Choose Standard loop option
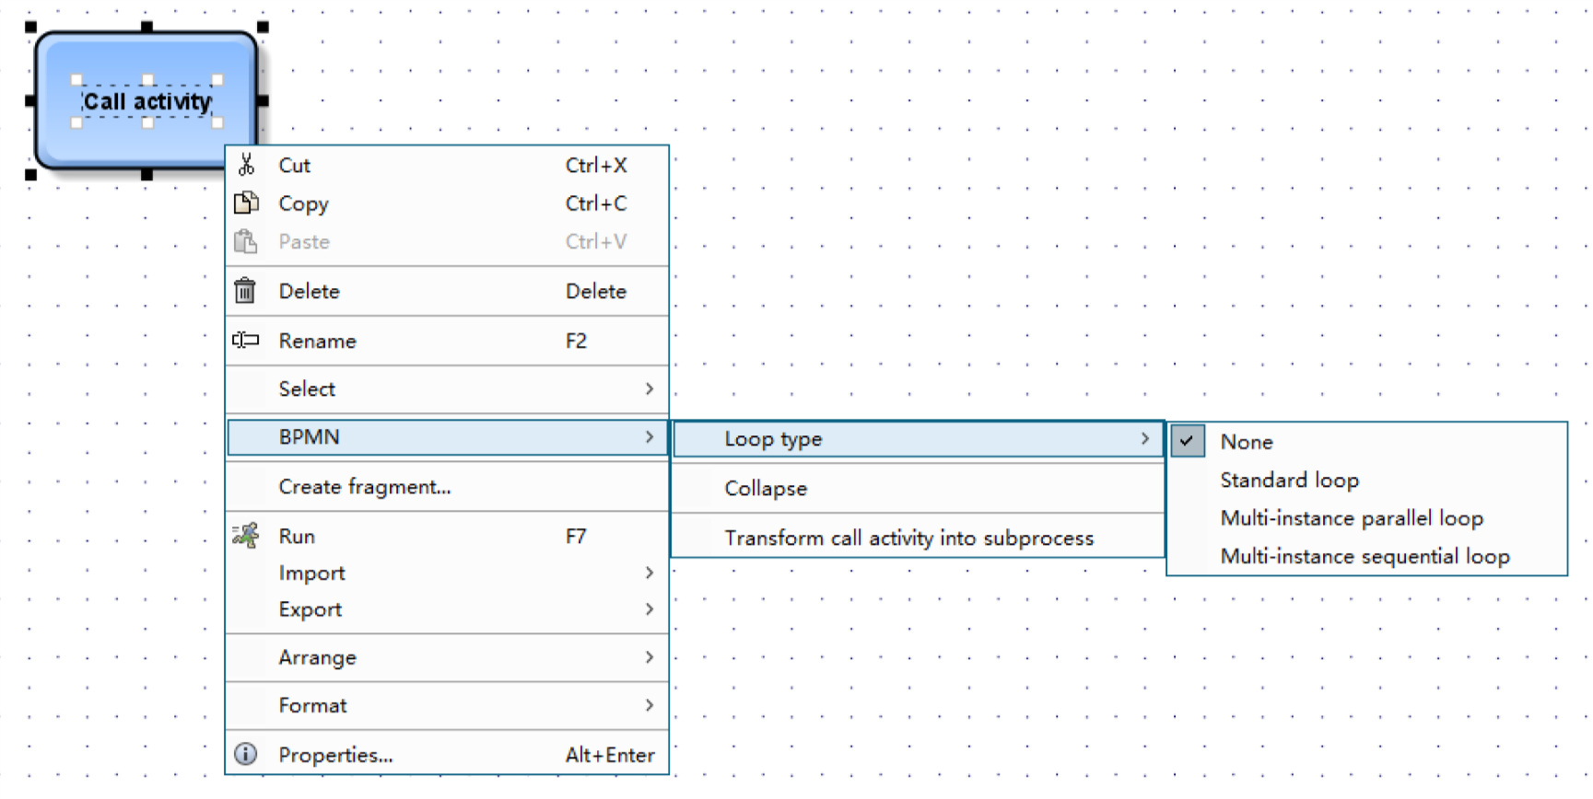 pos(1289,481)
